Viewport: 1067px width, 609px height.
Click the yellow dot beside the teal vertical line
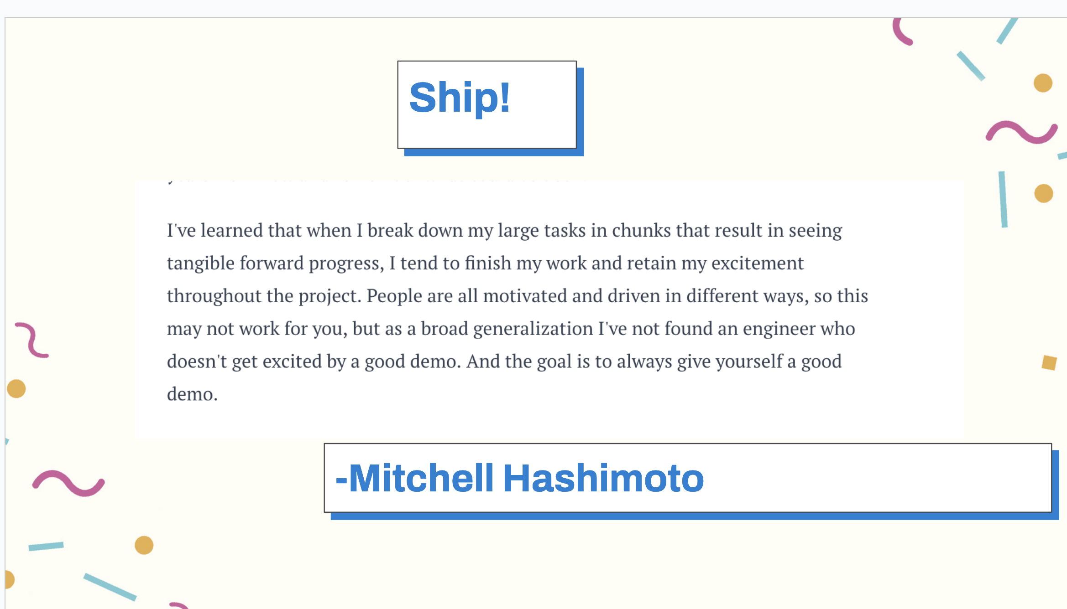coord(1043,193)
